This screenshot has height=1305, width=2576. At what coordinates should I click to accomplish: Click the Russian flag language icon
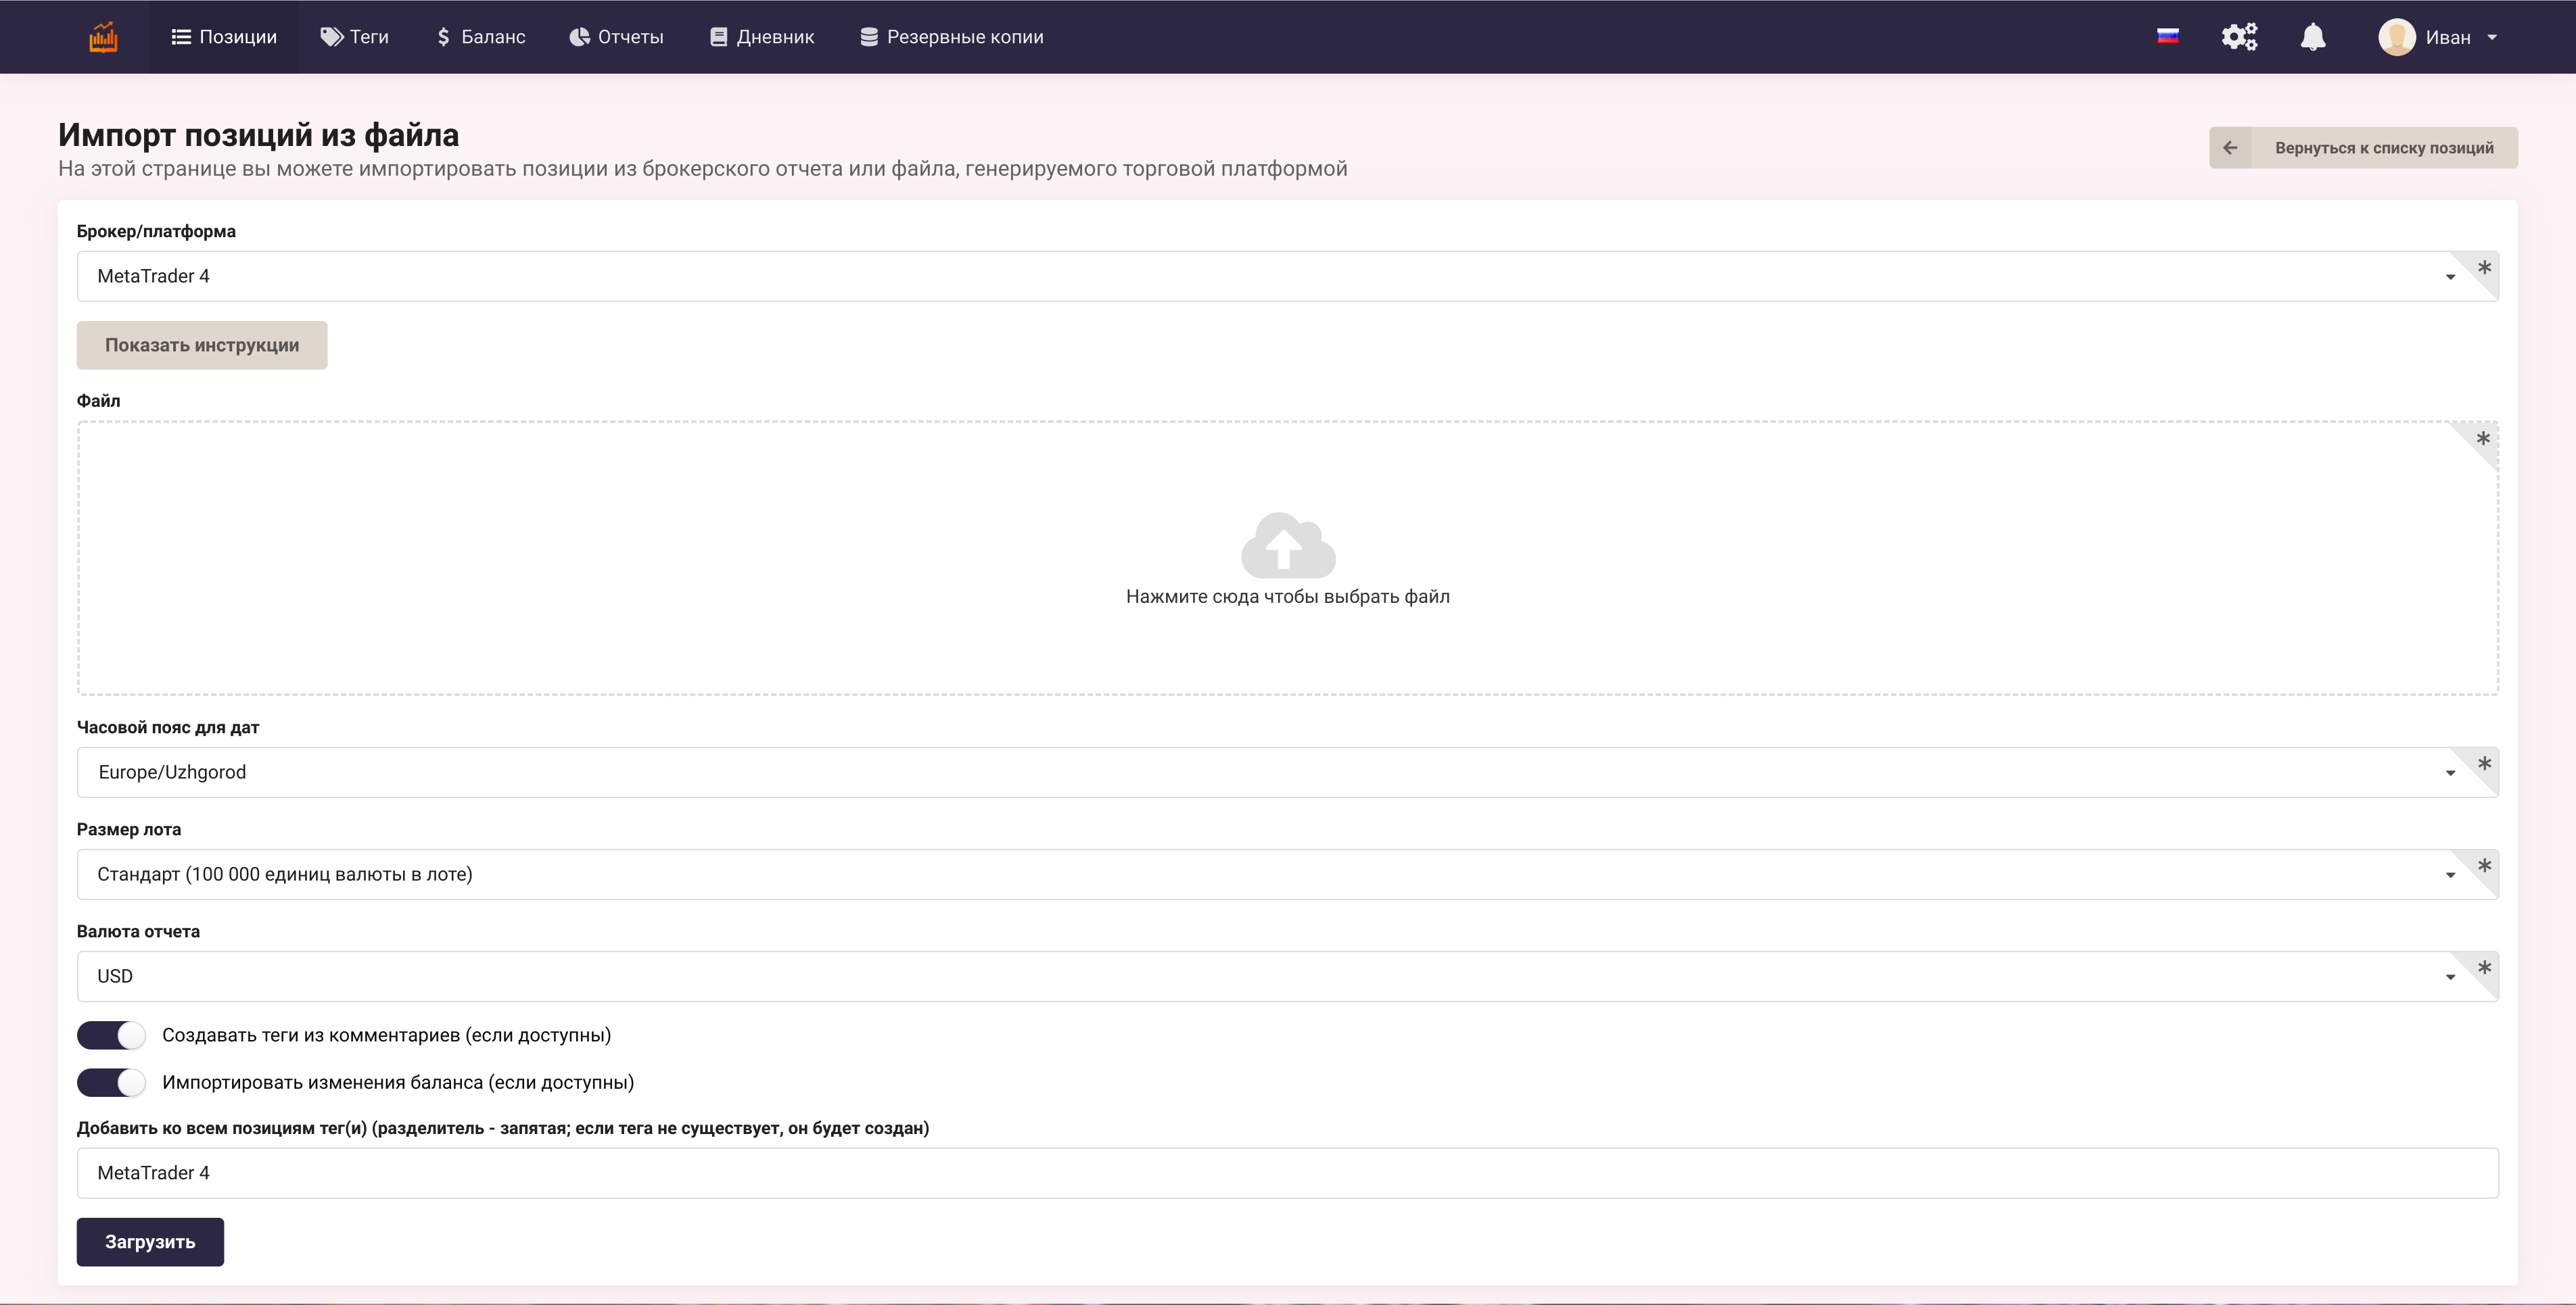point(2167,37)
